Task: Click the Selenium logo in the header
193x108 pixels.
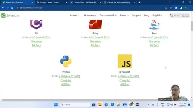Action: click(10, 16)
